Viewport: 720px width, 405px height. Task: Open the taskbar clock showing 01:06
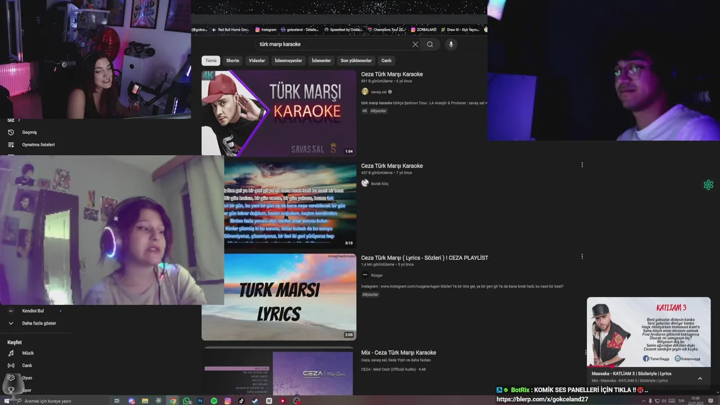[696, 401]
